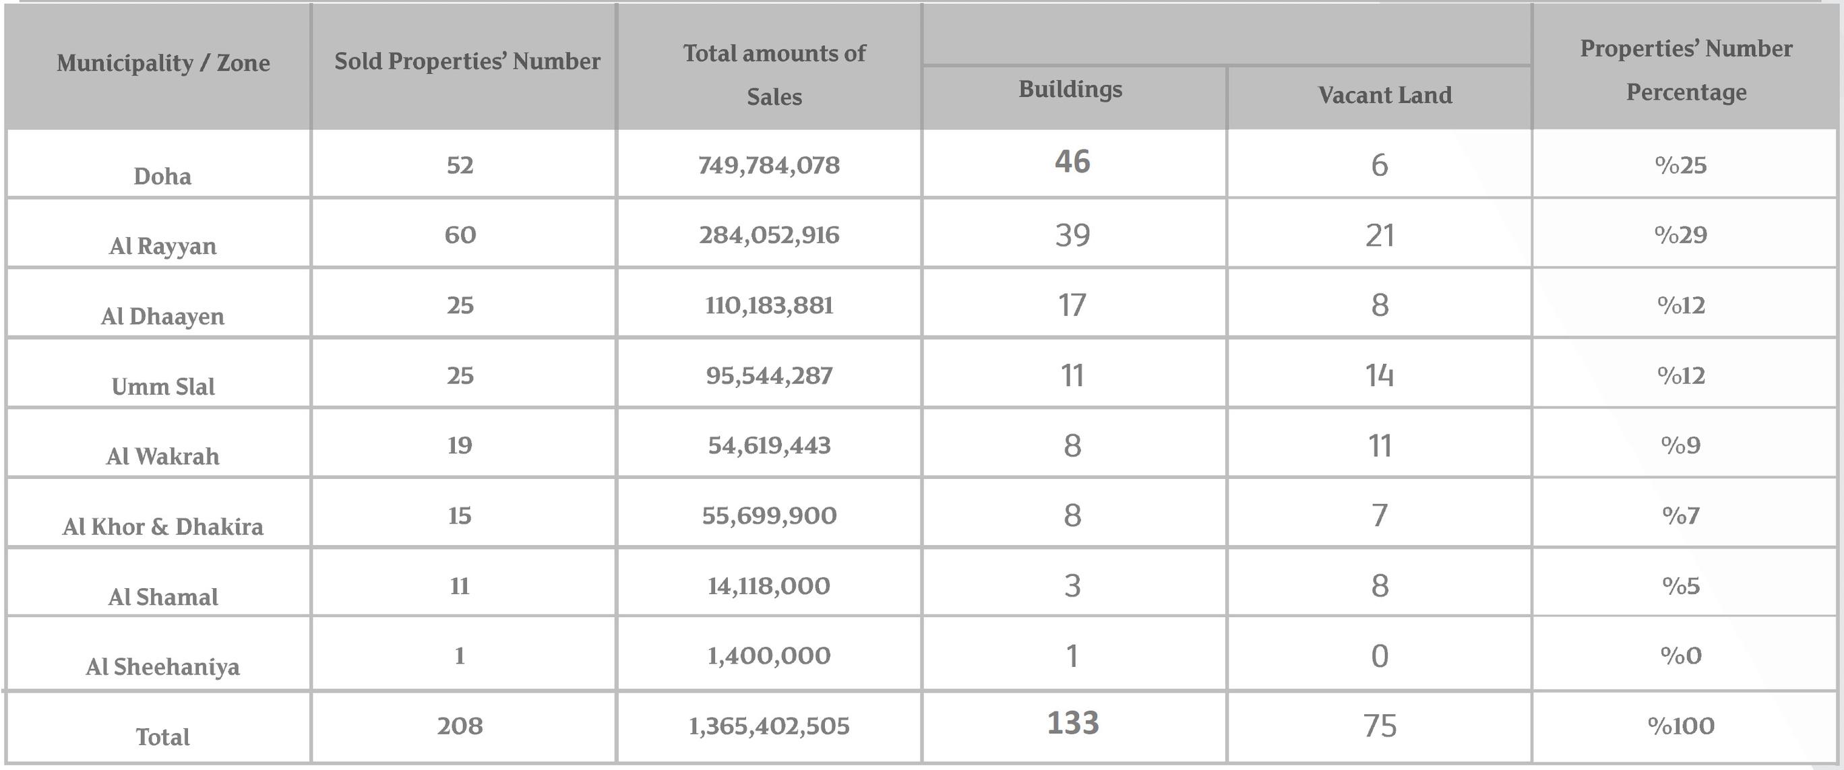1844x770 pixels.
Task: Click the Al Shamal row label
Action: point(162,597)
